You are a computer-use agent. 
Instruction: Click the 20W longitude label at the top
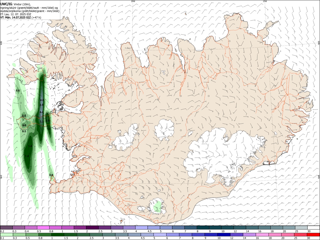click(x=133, y=1)
